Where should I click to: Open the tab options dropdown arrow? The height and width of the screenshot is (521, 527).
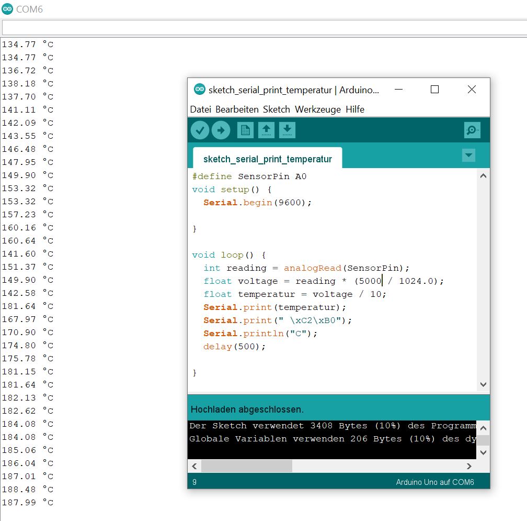468,155
